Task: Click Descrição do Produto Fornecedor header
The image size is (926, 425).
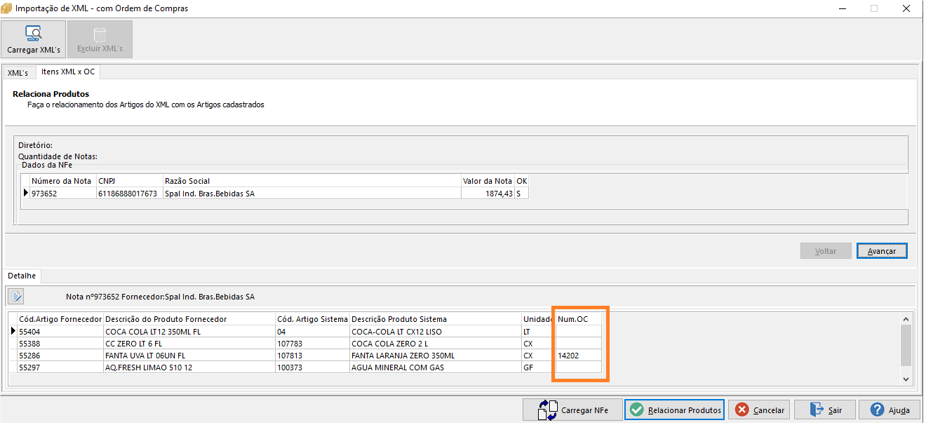Action: 189,319
